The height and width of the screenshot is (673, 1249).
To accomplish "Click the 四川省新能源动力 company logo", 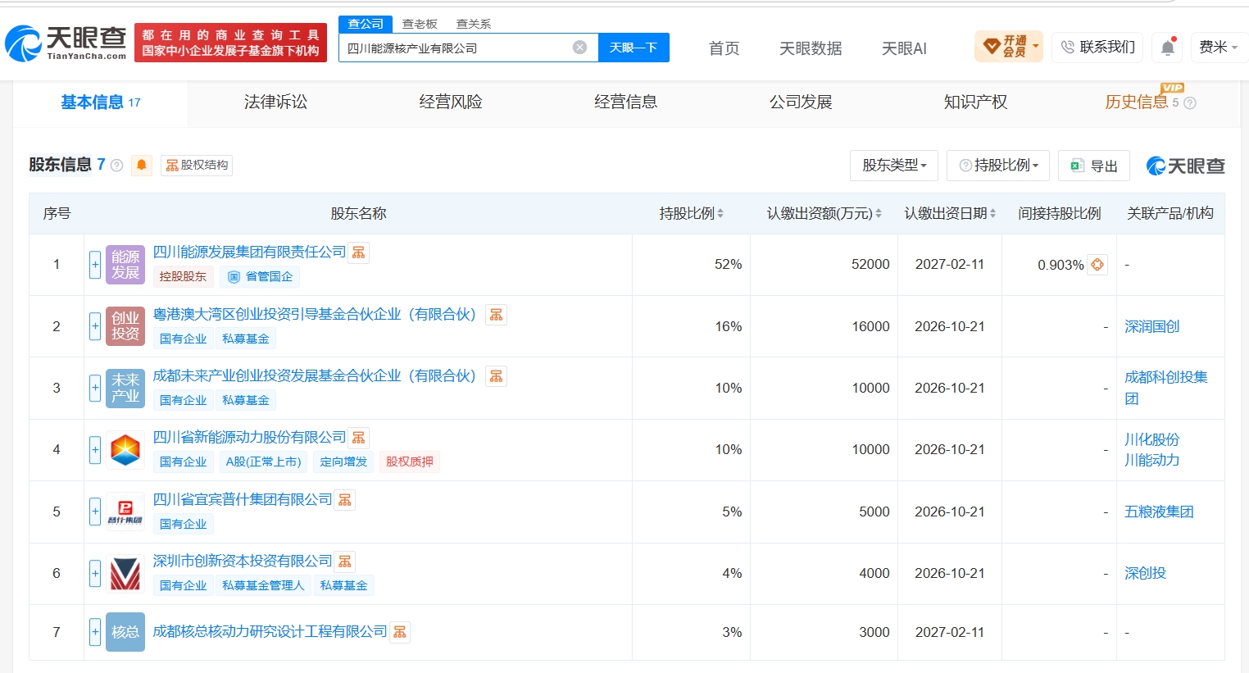I will point(125,450).
